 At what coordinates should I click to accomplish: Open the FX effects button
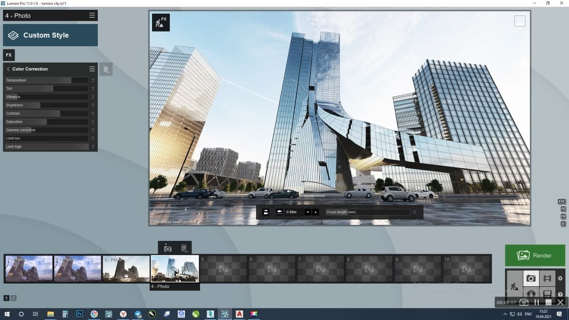9,55
